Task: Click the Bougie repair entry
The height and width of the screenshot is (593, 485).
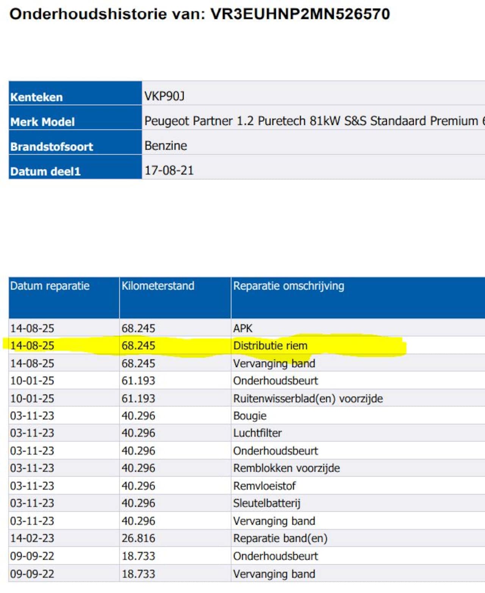Action: tap(250, 416)
